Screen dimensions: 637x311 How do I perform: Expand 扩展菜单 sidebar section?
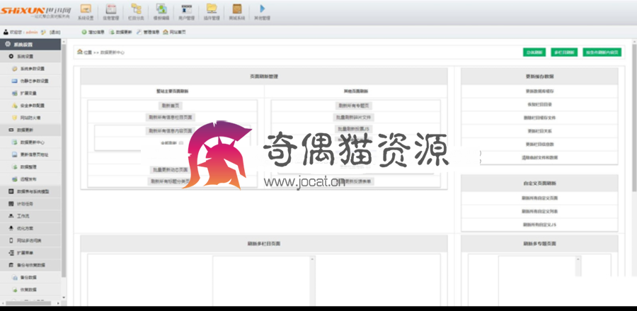point(30,252)
